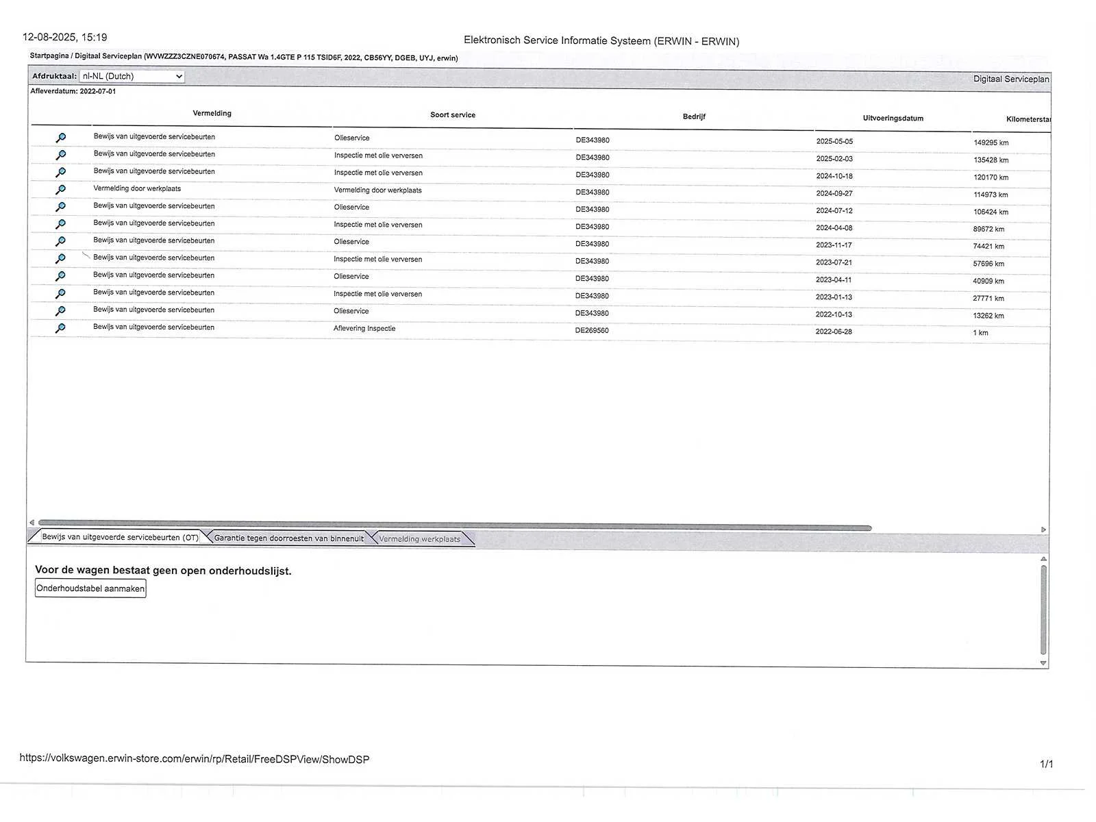Open Garantie tegen doorroesten van binnenuit tab
Viewport: 1096px width, 822px height.
pos(288,538)
